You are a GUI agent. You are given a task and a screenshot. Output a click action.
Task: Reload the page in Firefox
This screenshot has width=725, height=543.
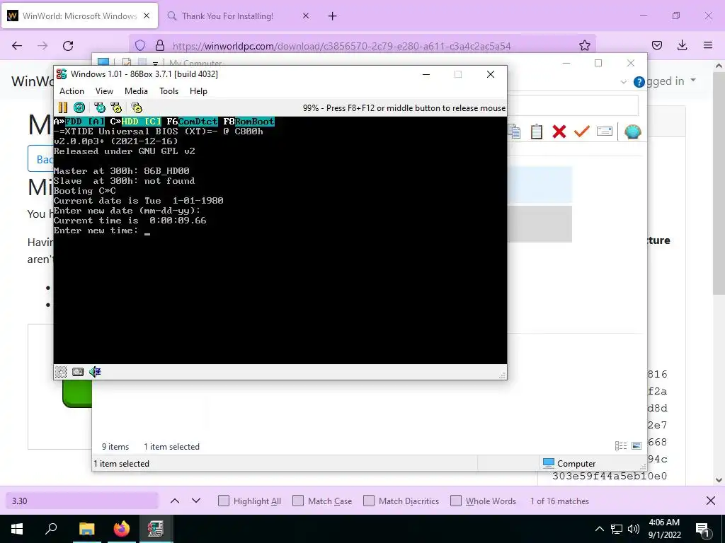(68, 45)
